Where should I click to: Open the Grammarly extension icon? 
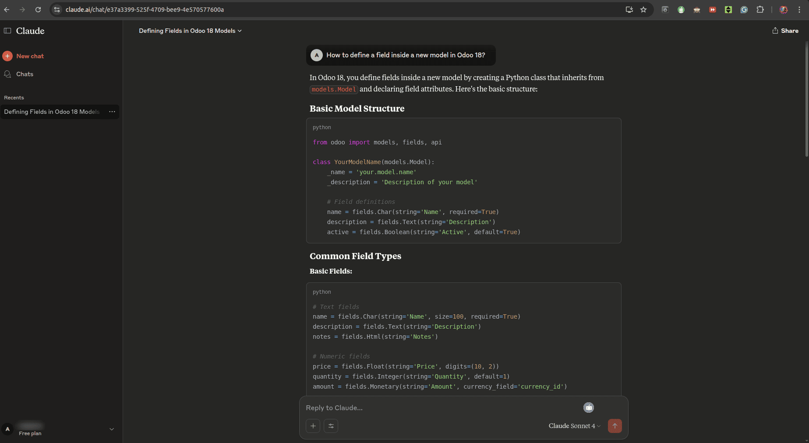click(x=744, y=10)
